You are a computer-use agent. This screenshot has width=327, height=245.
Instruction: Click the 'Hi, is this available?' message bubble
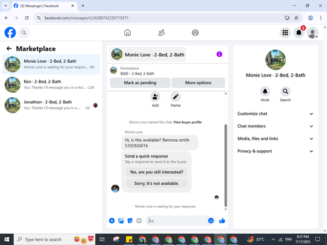click(x=160, y=142)
